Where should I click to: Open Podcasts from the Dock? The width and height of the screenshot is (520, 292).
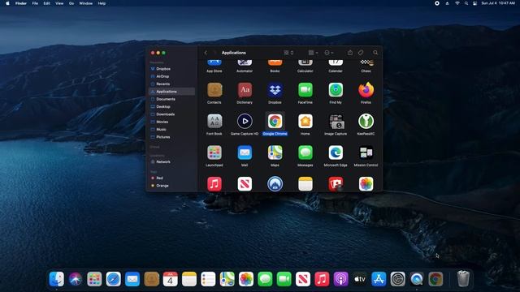[340, 279]
